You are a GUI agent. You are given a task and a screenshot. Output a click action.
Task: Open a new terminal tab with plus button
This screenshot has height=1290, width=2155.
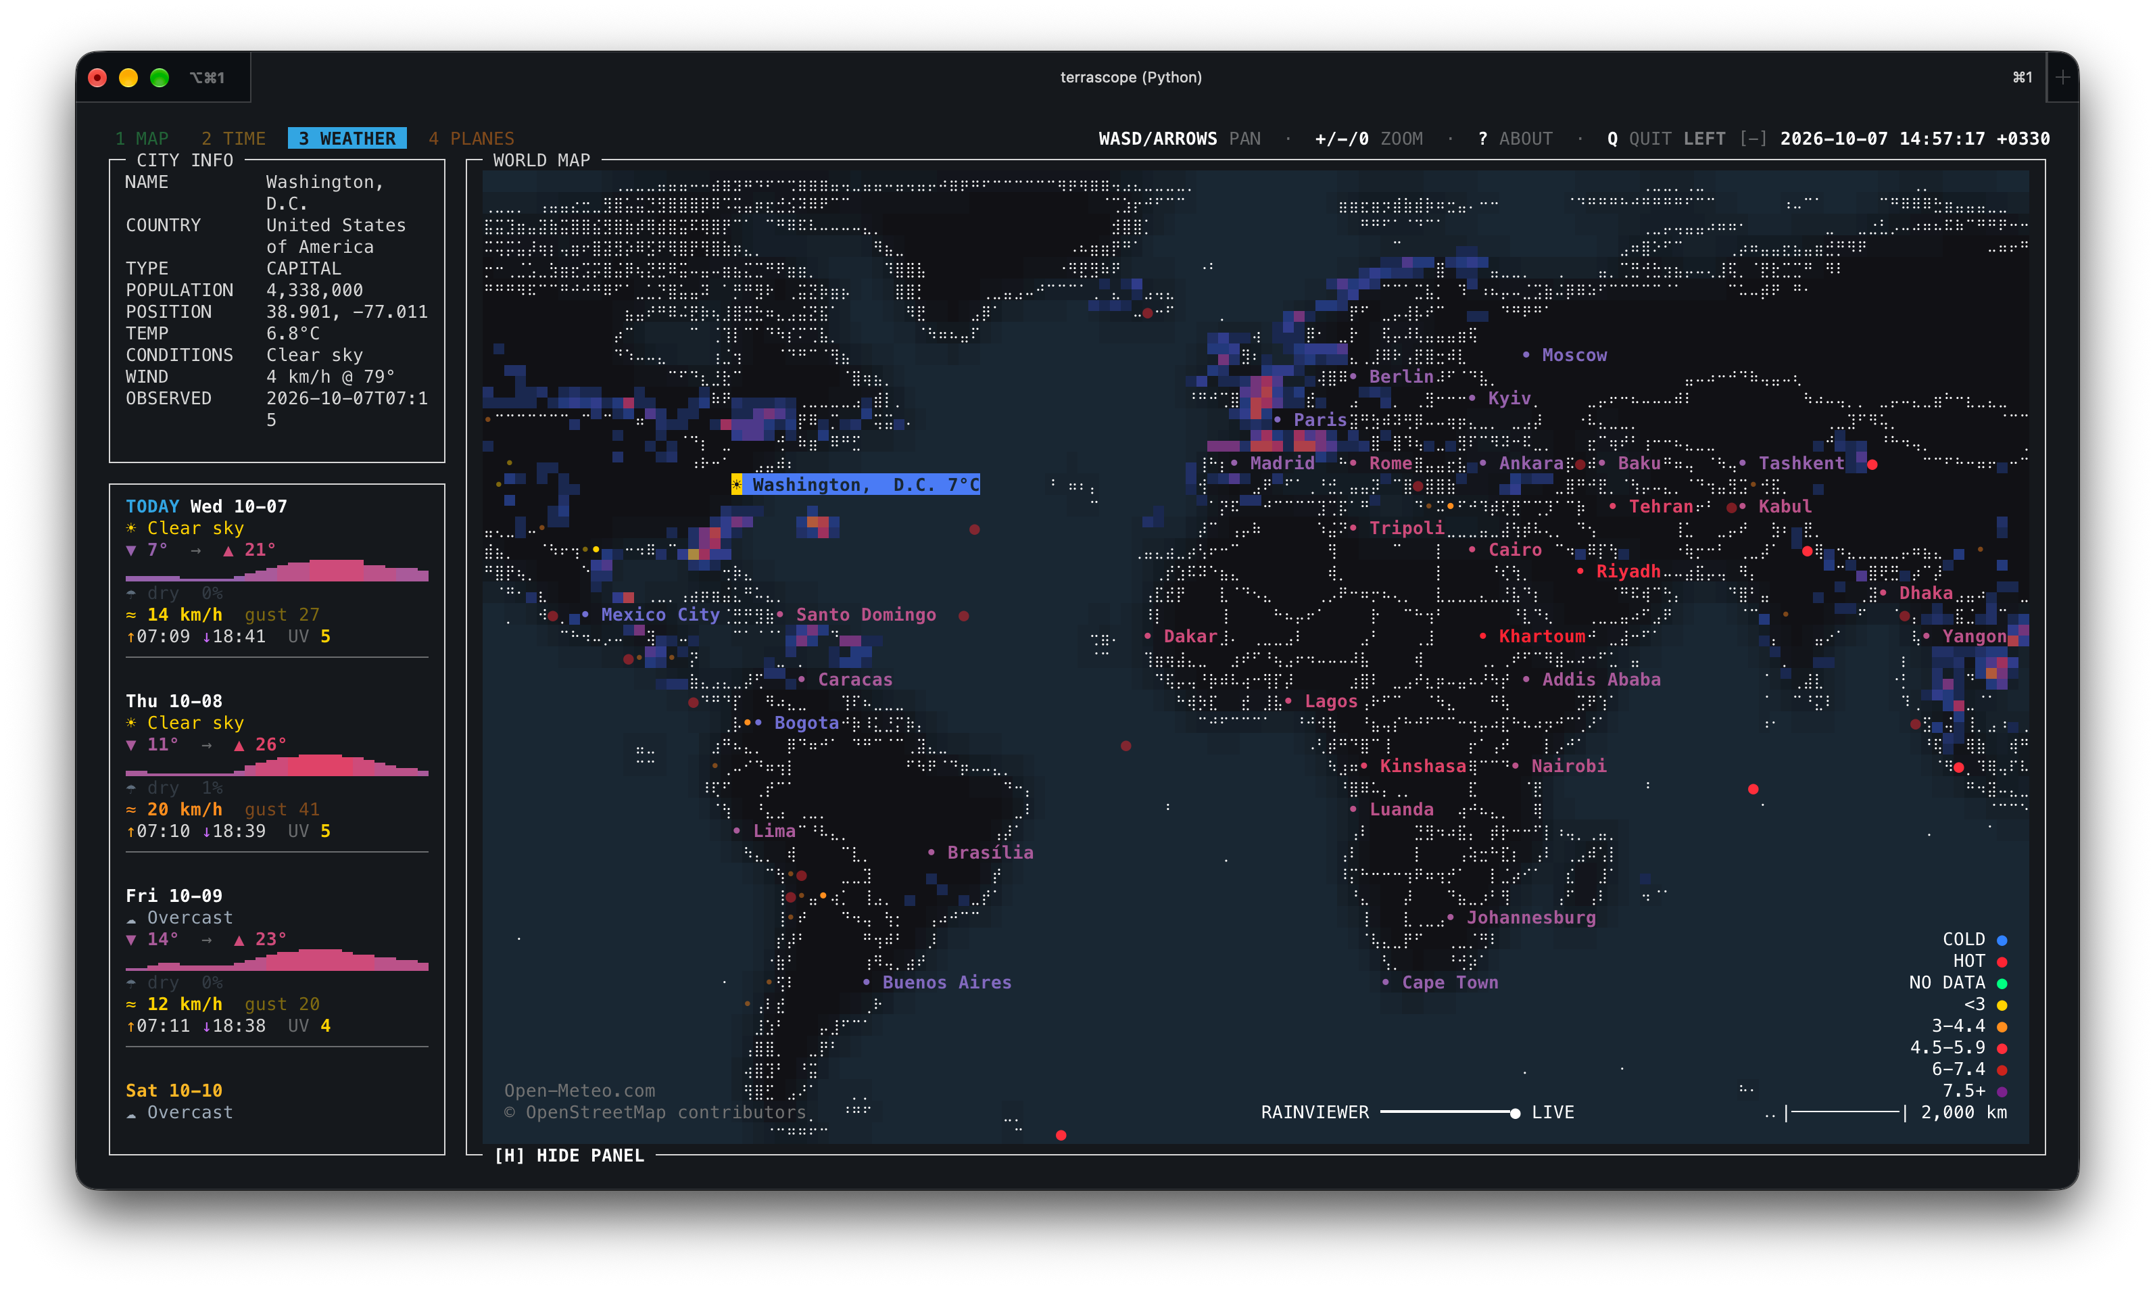tap(2062, 77)
